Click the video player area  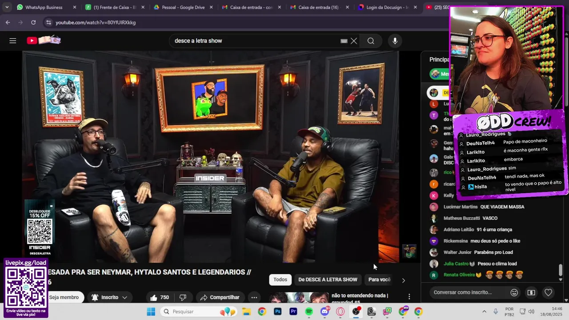click(x=211, y=156)
